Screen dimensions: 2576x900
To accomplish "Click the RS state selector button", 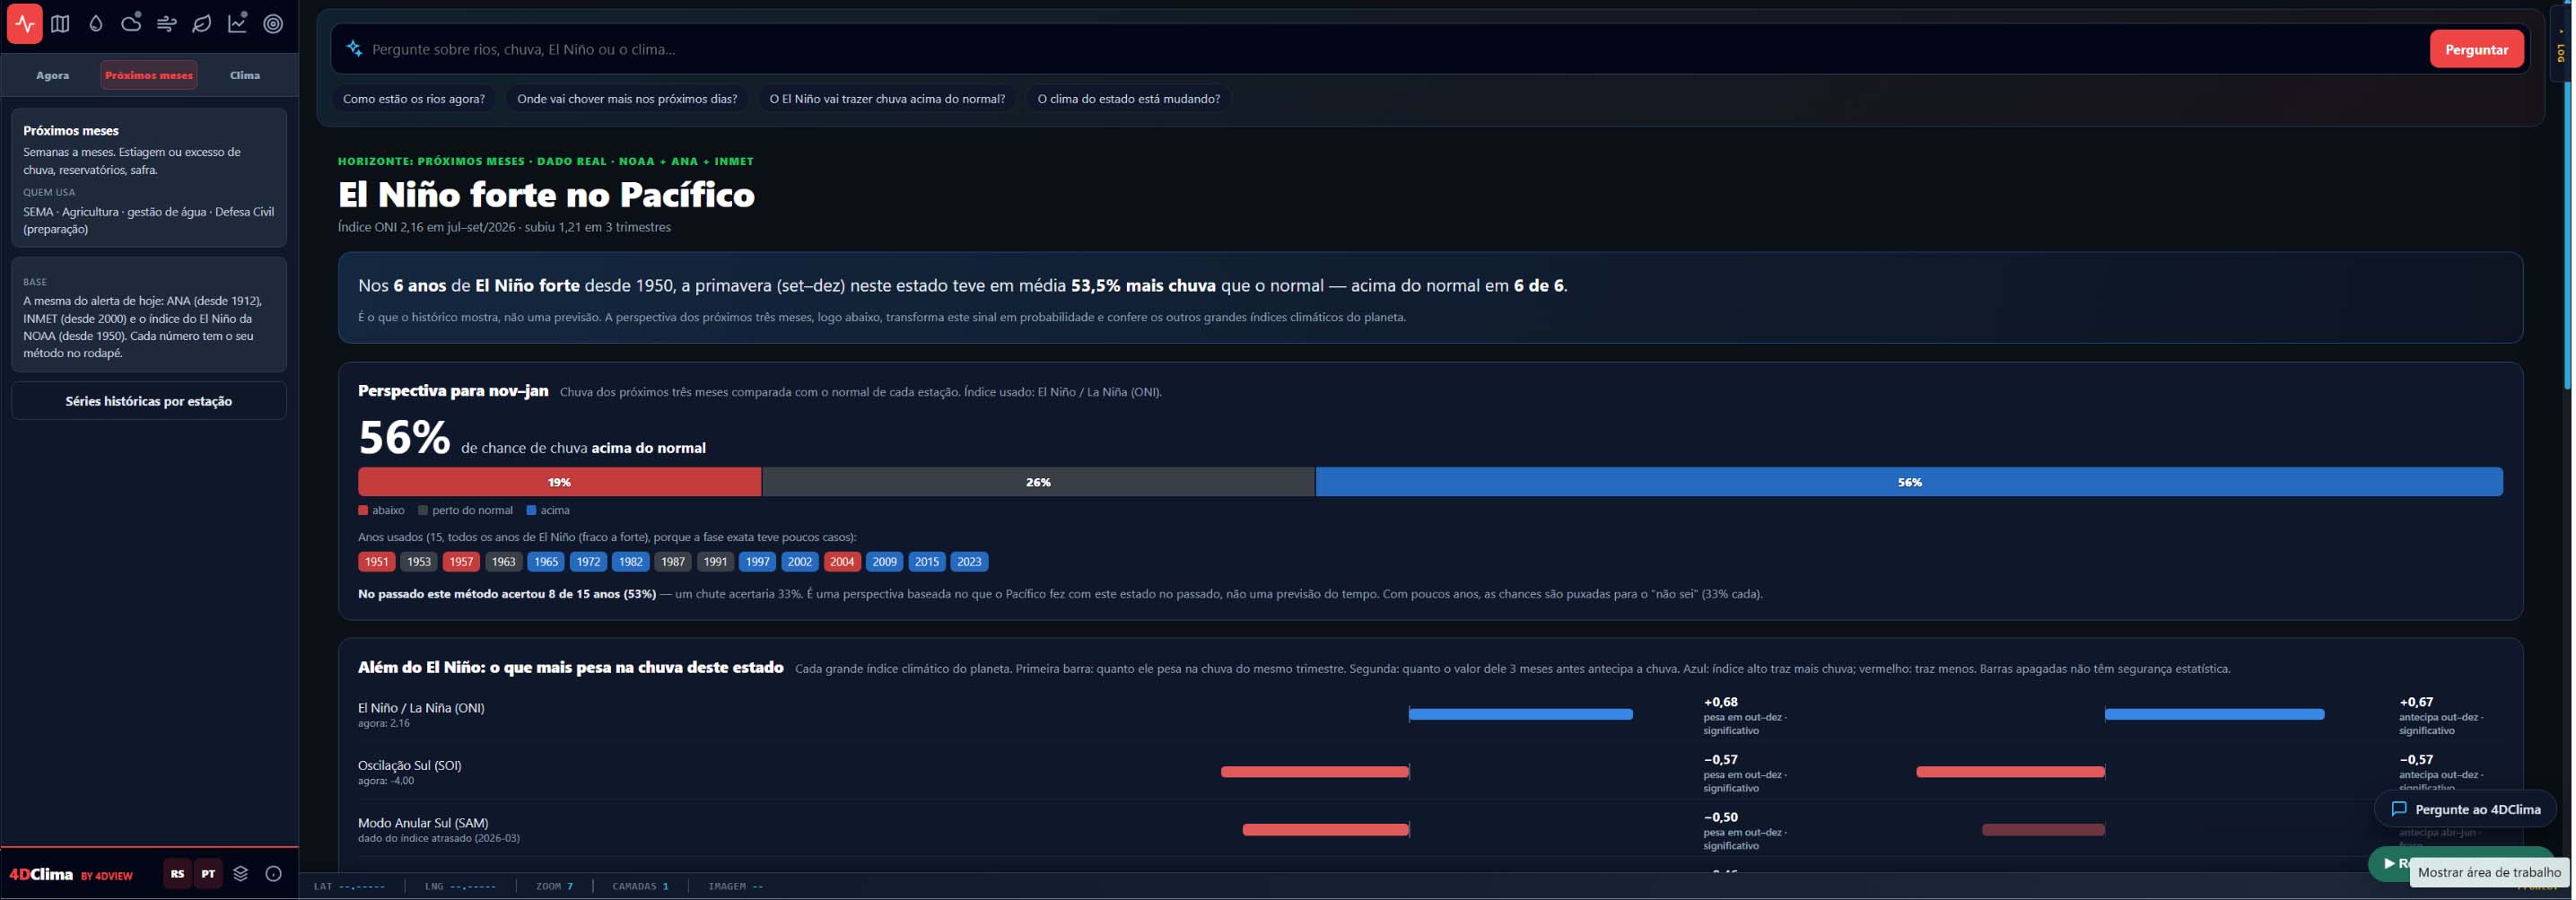I will [x=177, y=874].
